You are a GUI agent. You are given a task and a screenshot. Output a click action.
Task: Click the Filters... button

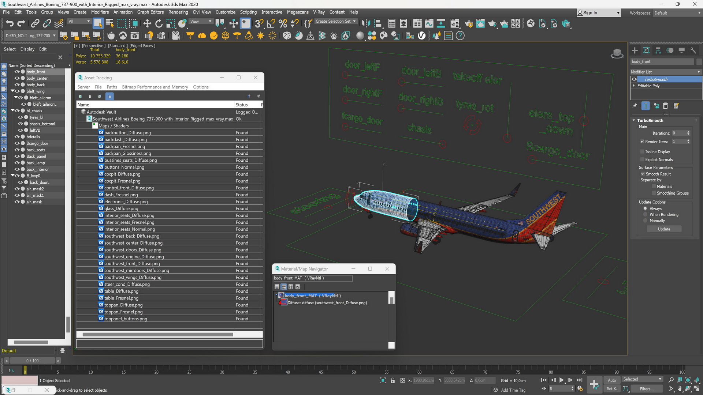(x=647, y=389)
